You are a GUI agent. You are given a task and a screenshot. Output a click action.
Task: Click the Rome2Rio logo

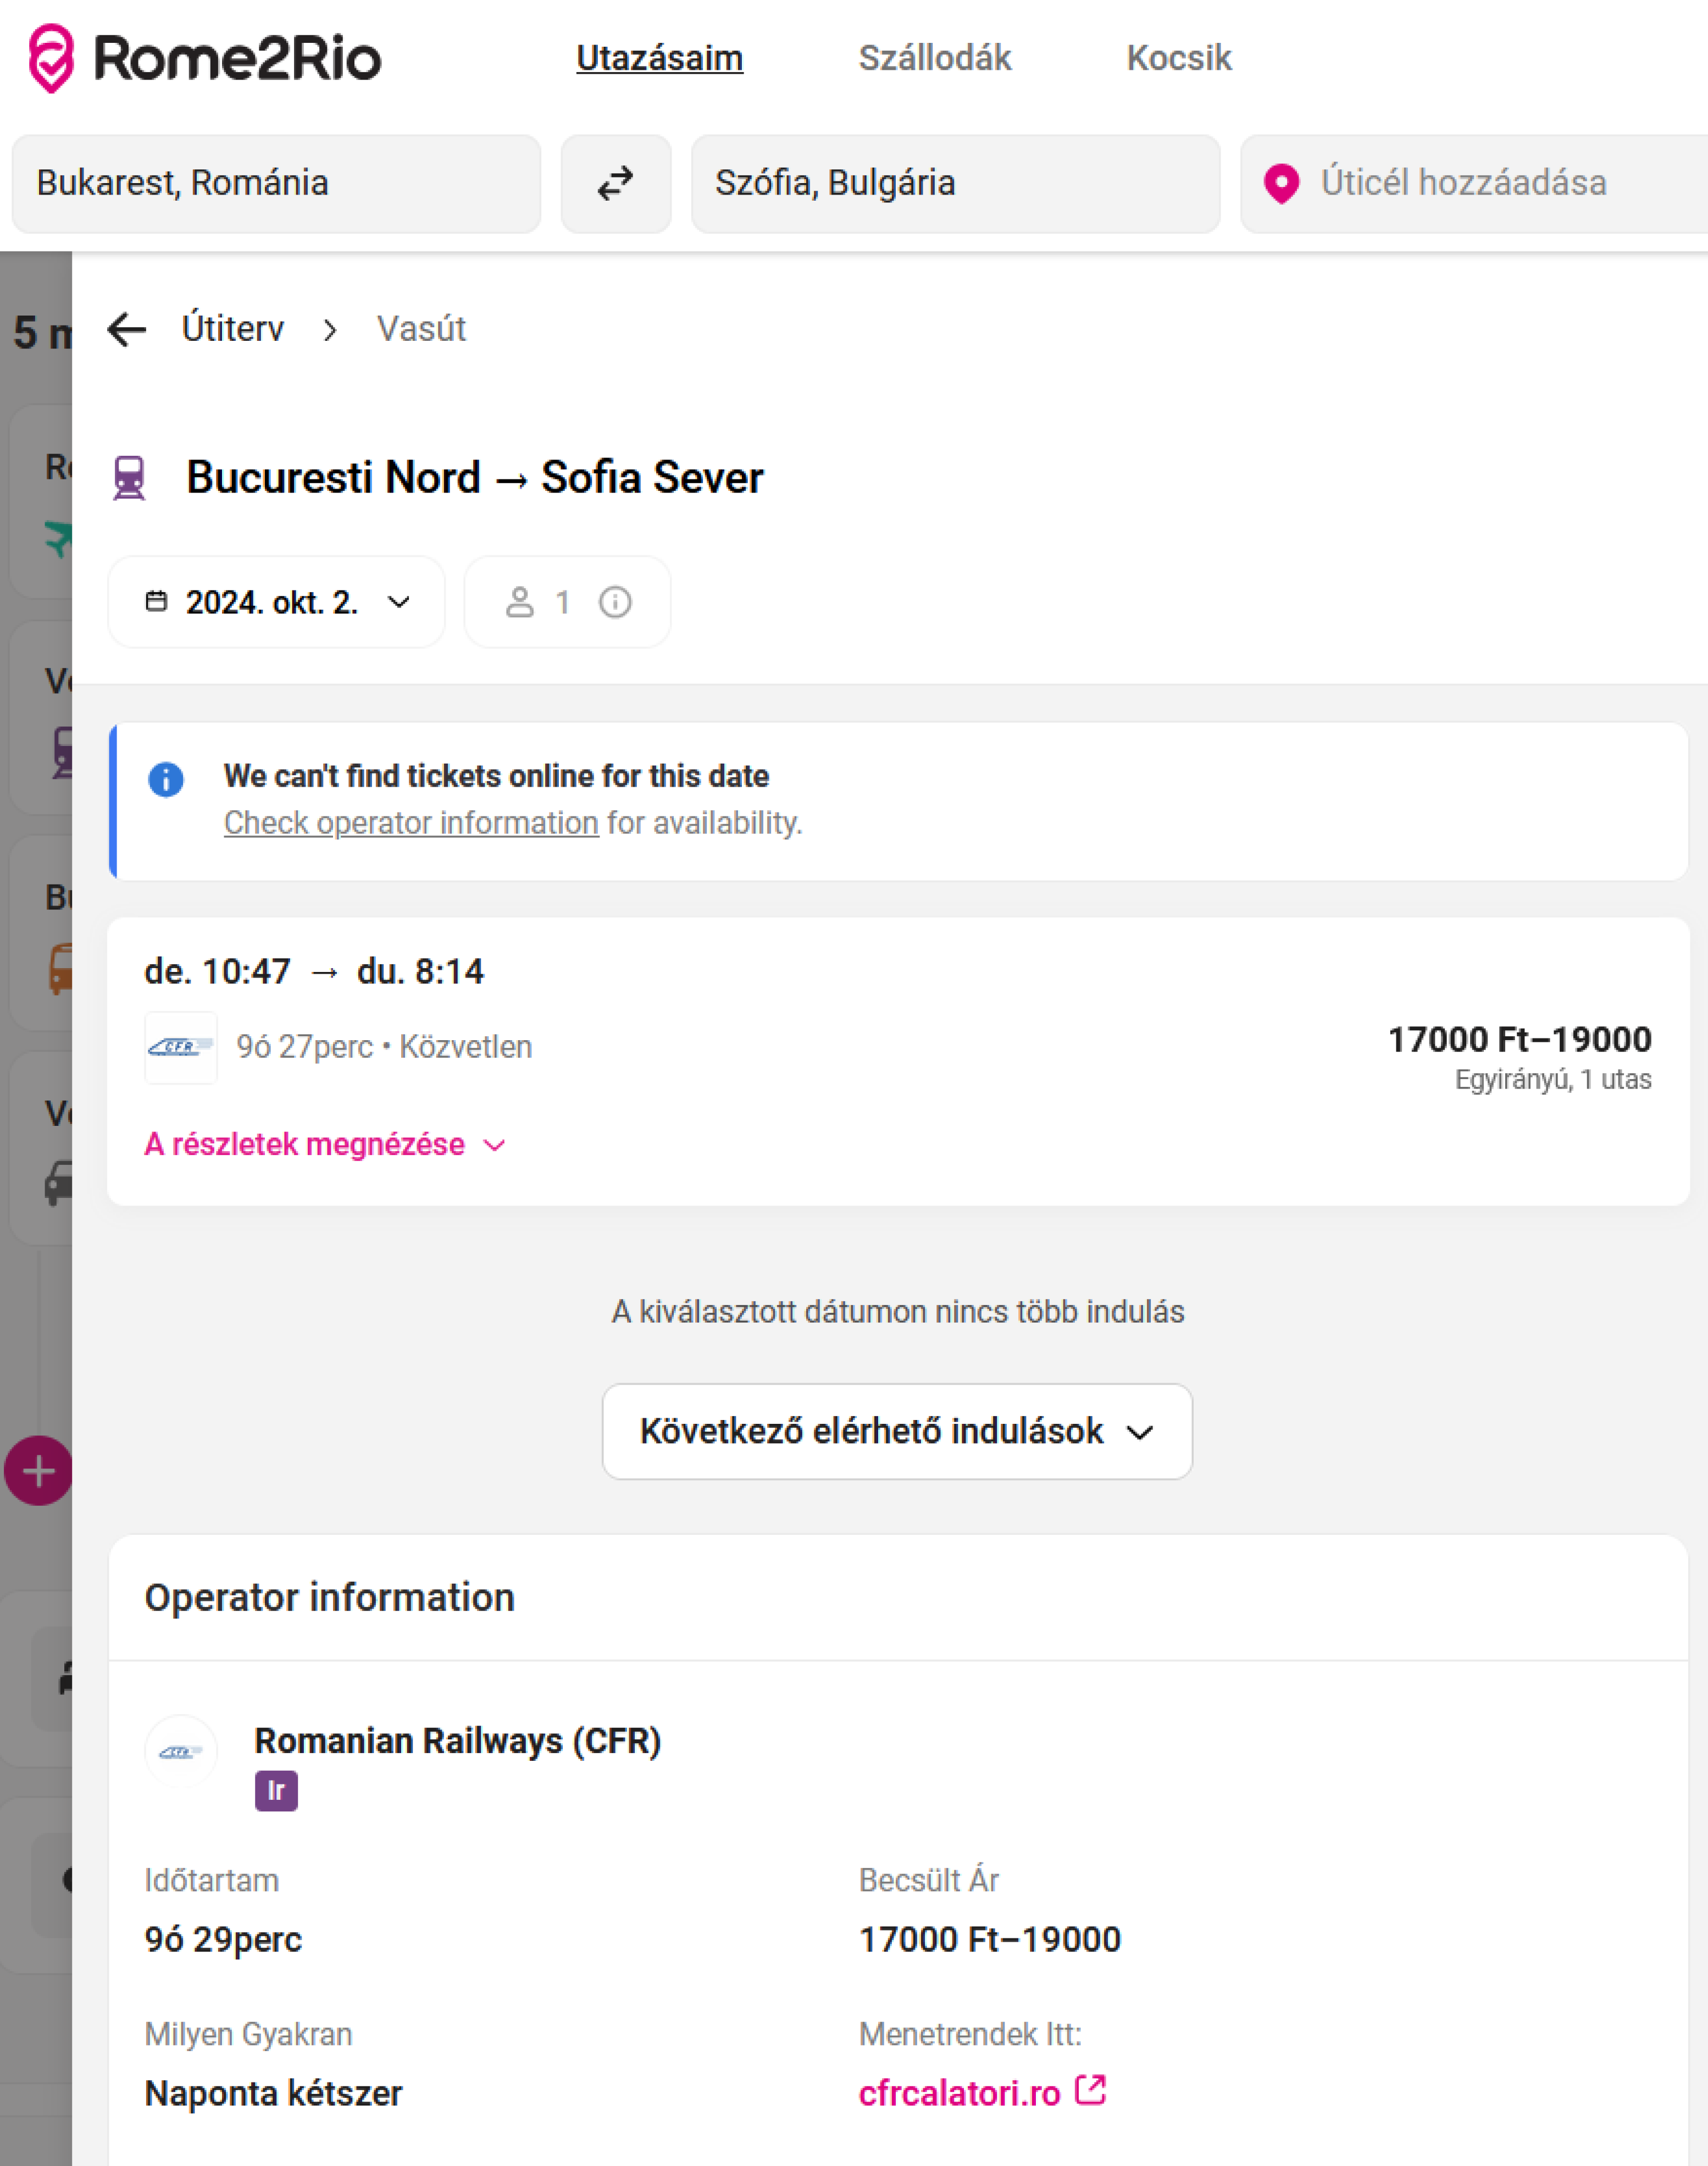point(205,58)
